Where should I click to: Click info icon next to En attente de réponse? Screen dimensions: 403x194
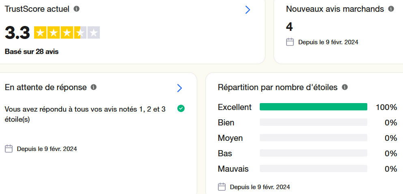point(94,87)
